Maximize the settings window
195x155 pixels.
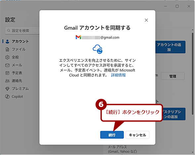[x=177, y=6]
